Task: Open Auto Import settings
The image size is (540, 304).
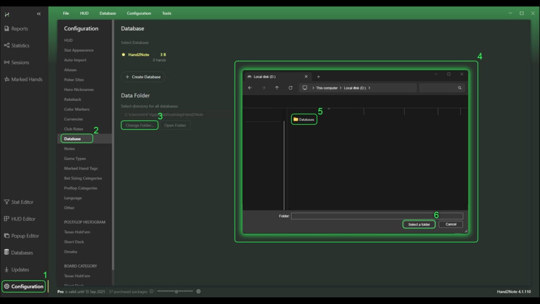Action: [75, 60]
